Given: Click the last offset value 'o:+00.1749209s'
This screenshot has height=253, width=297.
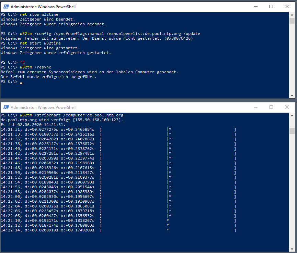Looking at the screenshot, I should coord(78,230).
